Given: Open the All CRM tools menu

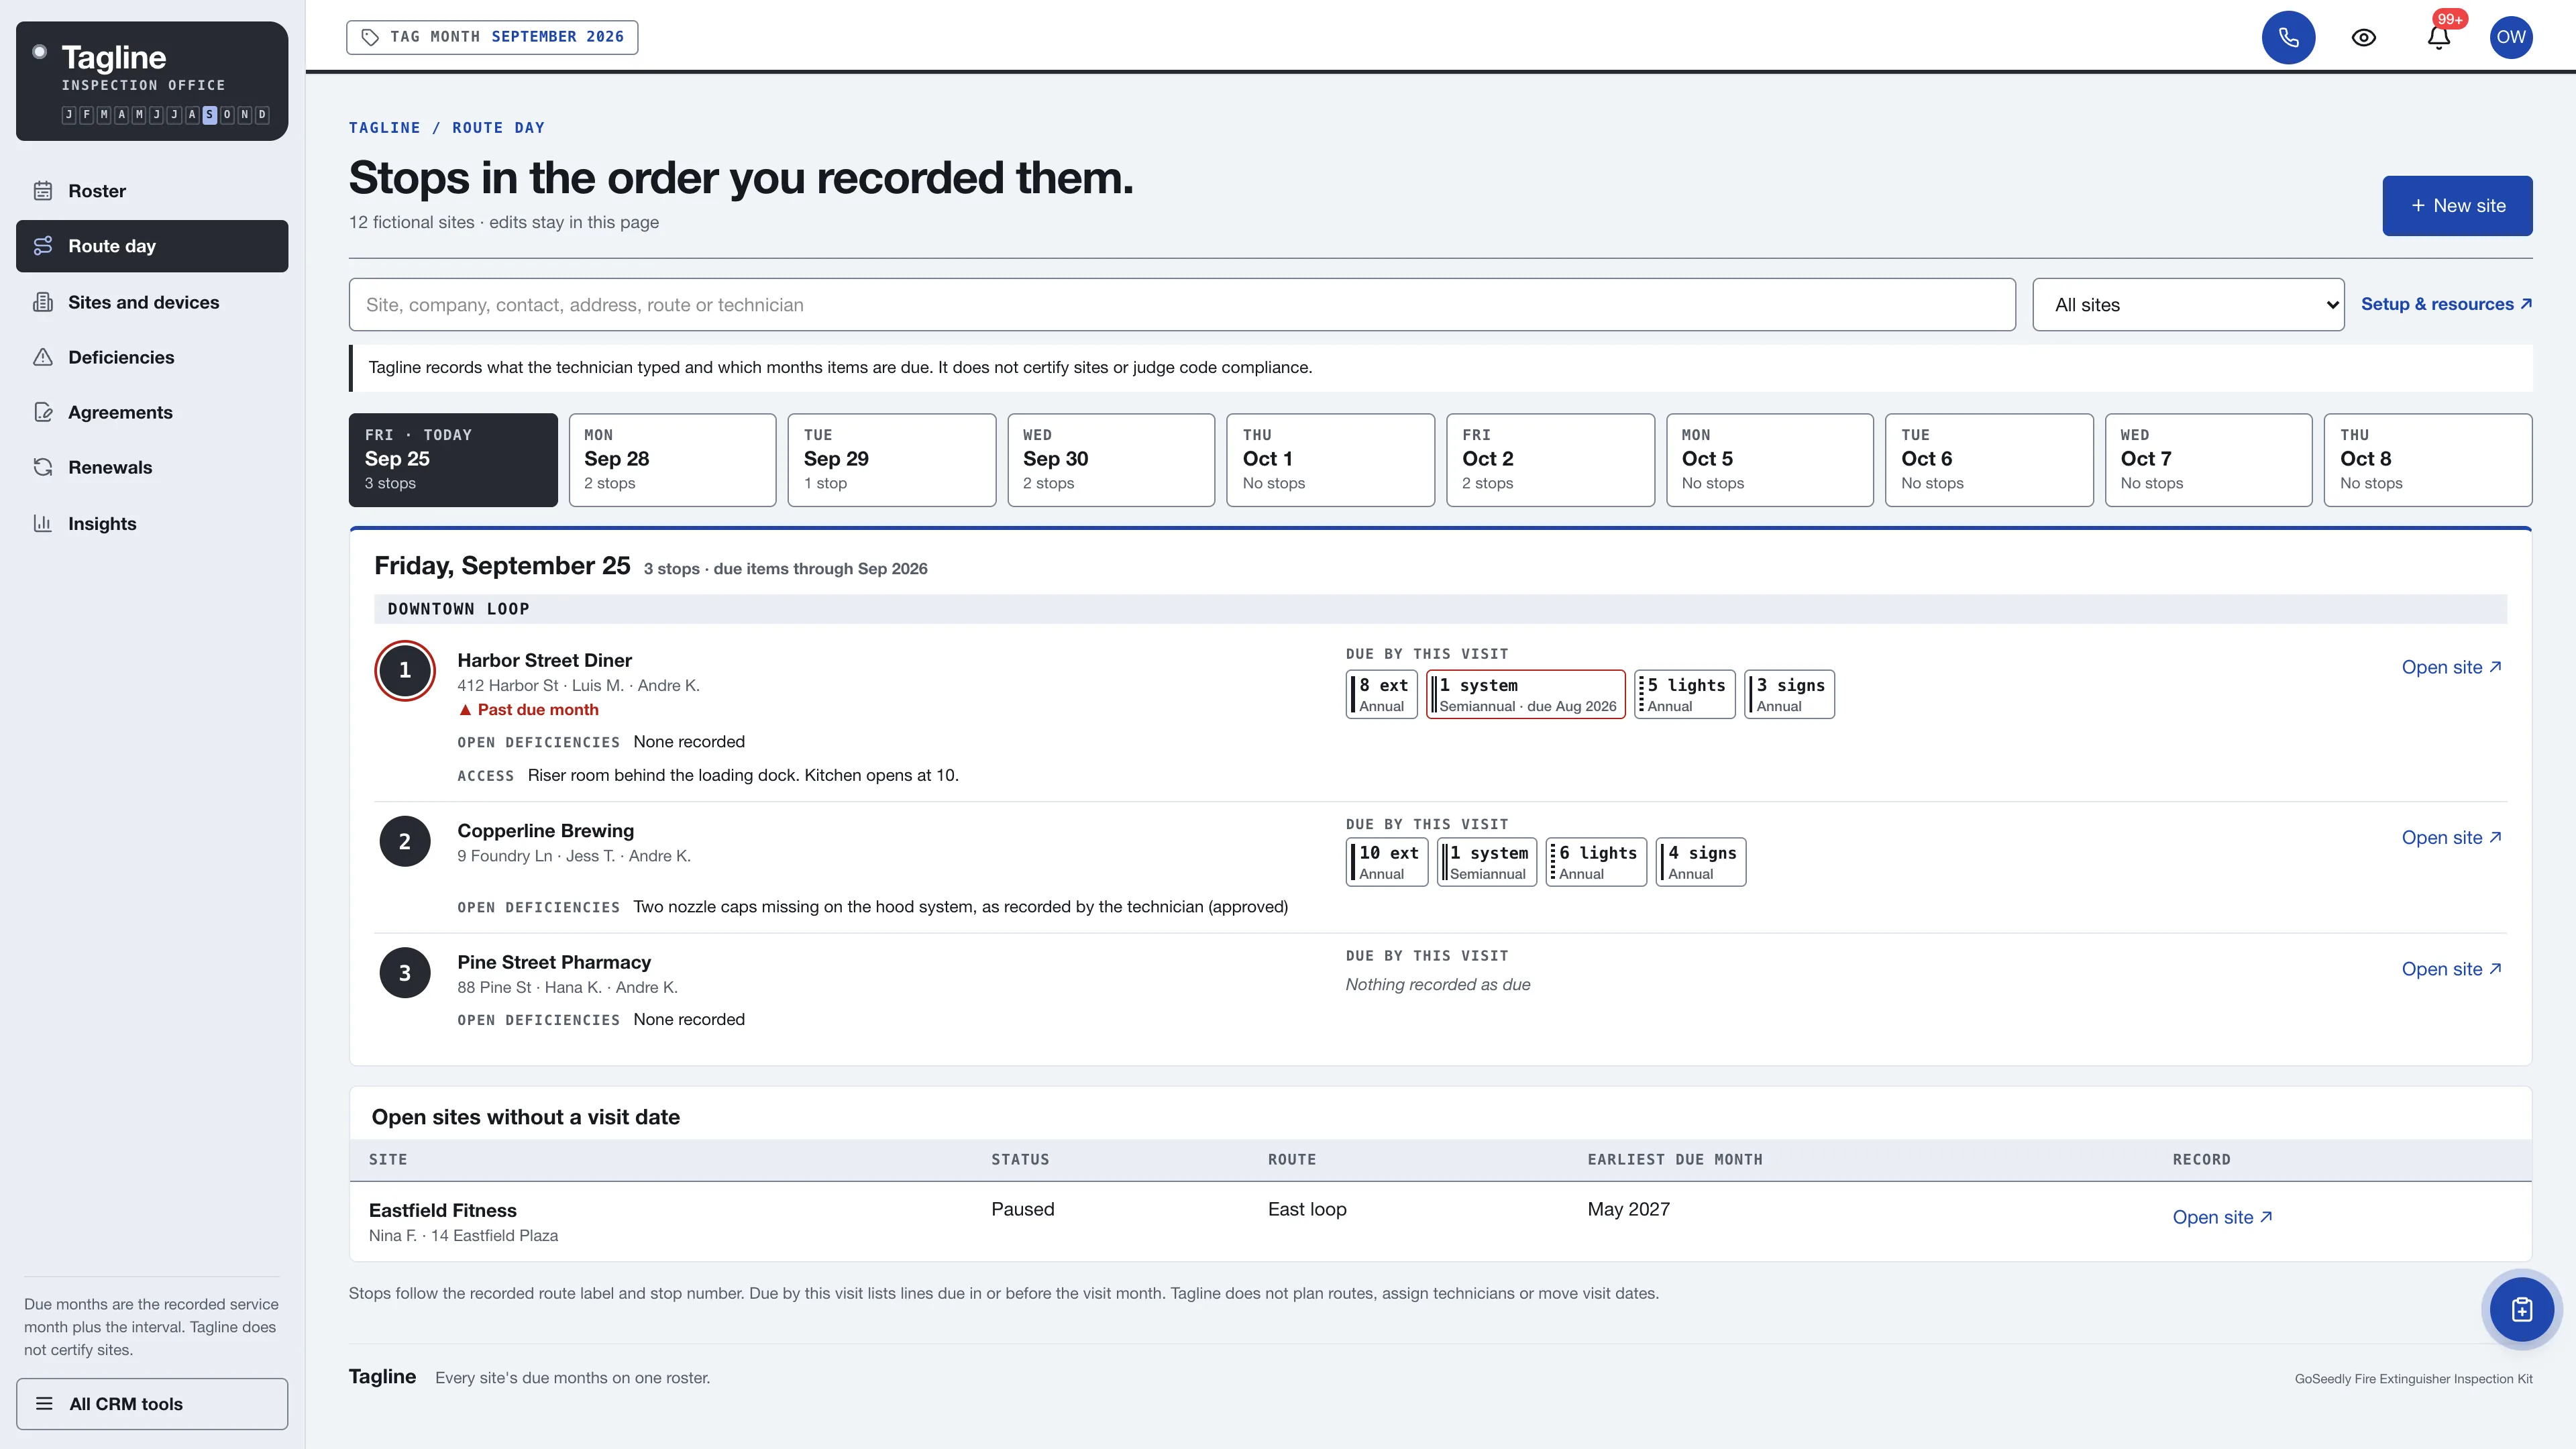Looking at the screenshot, I should click(x=152, y=1404).
